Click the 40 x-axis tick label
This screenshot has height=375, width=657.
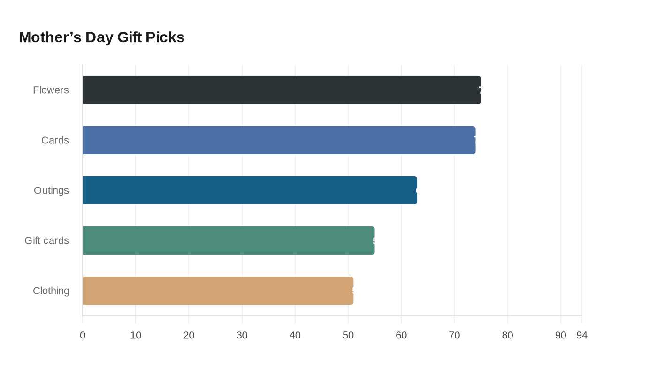[x=295, y=335]
